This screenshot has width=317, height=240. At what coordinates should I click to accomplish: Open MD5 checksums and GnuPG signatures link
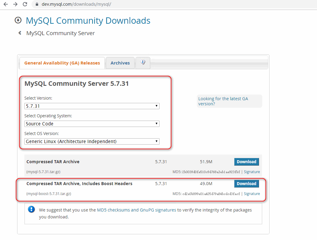[x=136, y=210]
